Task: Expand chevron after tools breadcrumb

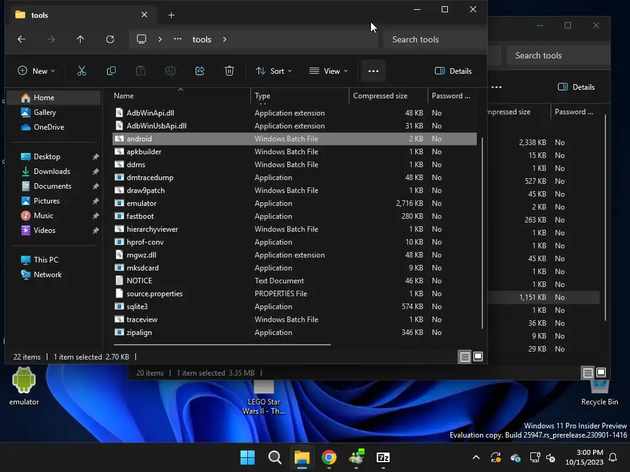Action: click(225, 39)
